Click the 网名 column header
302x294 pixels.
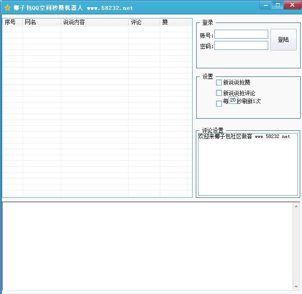coord(41,22)
